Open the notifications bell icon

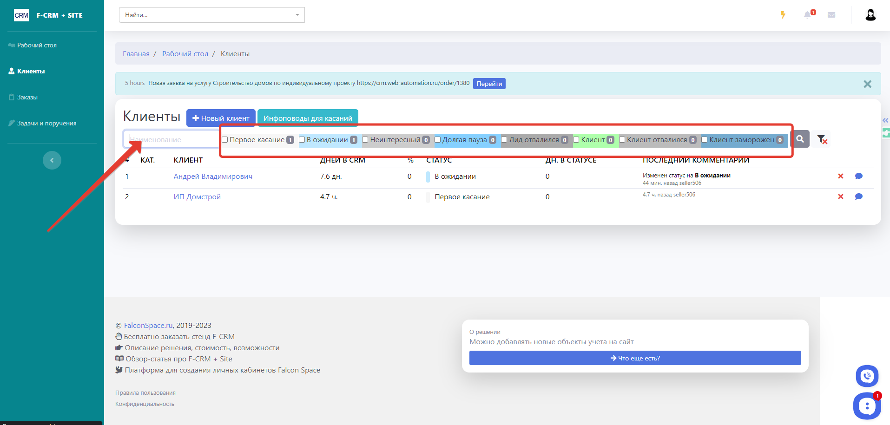coord(808,15)
